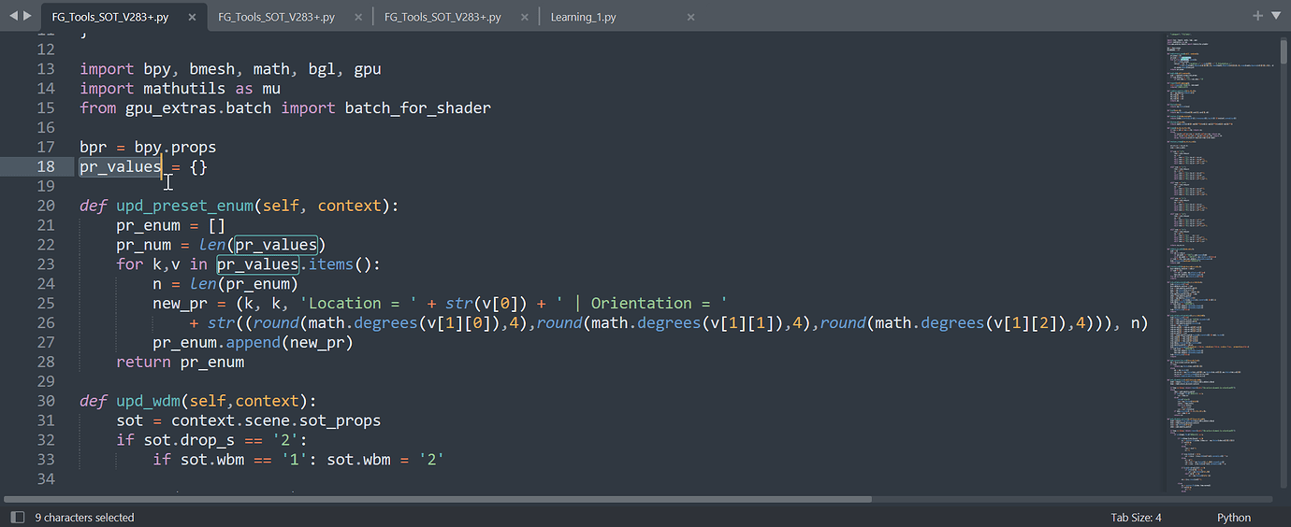
Task: Toggle the side bar icon in status bar
Action: tap(17, 517)
